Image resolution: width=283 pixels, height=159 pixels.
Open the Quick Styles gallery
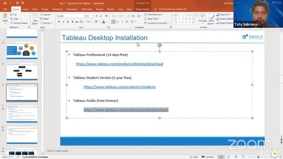pos(211,19)
